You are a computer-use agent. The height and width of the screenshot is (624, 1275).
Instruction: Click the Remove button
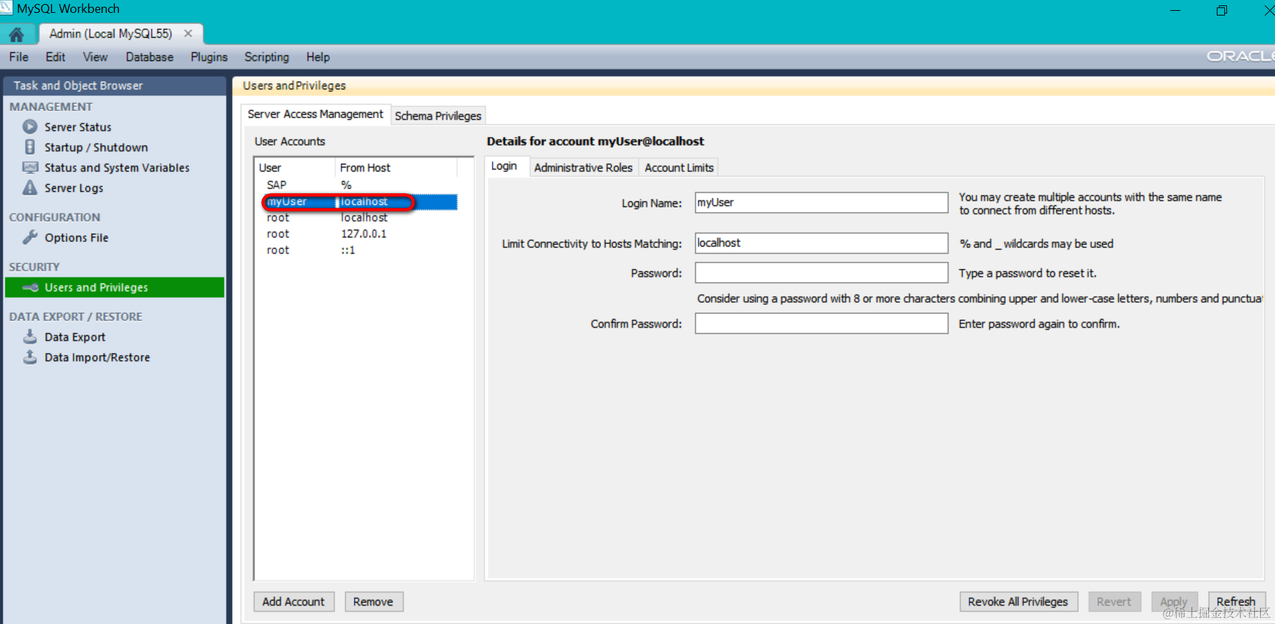(373, 602)
